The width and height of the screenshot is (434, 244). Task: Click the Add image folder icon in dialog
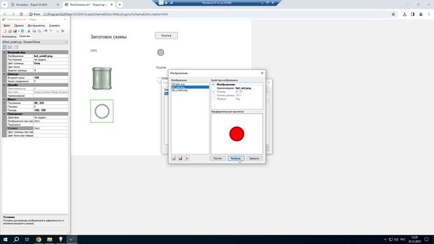(174, 159)
